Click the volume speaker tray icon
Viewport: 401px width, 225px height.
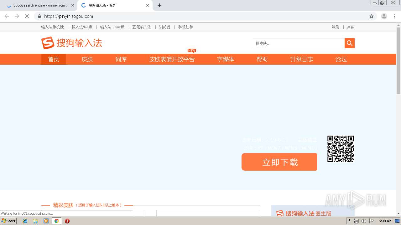pos(363,221)
